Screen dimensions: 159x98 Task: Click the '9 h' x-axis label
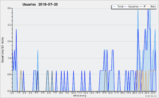(x=67, y=93)
